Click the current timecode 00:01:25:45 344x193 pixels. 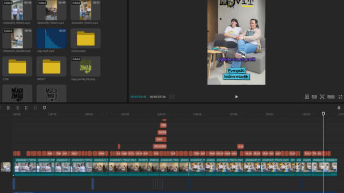(139, 96)
